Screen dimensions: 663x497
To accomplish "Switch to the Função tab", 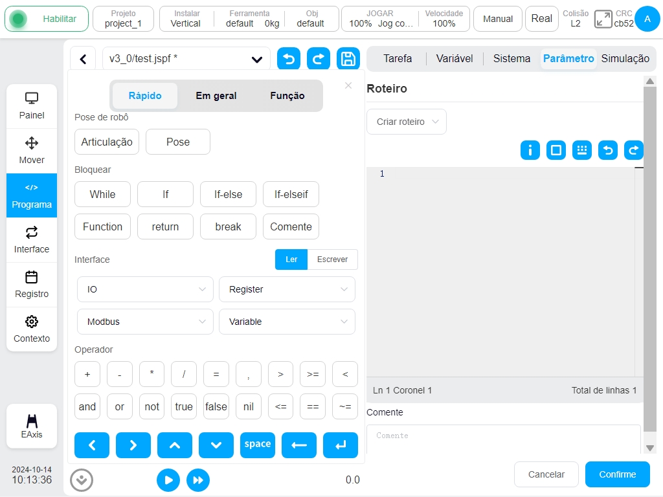I will click(287, 96).
